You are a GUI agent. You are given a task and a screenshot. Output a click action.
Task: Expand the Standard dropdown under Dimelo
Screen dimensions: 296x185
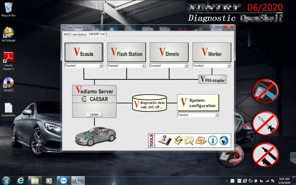(186, 65)
